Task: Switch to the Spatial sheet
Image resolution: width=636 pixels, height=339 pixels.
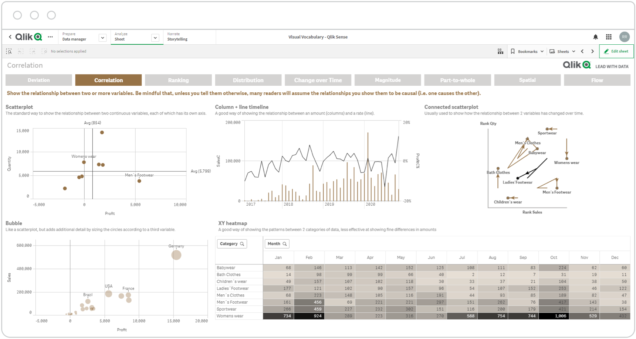Action: point(527,80)
